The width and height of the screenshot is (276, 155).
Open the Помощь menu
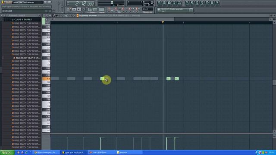pyautogui.click(x=48, y=7)
